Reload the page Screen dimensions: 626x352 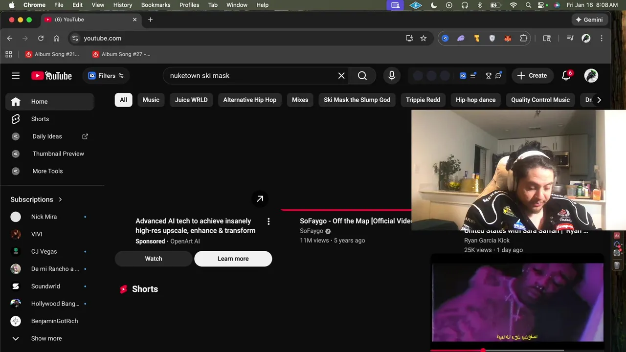coord(41,38)
